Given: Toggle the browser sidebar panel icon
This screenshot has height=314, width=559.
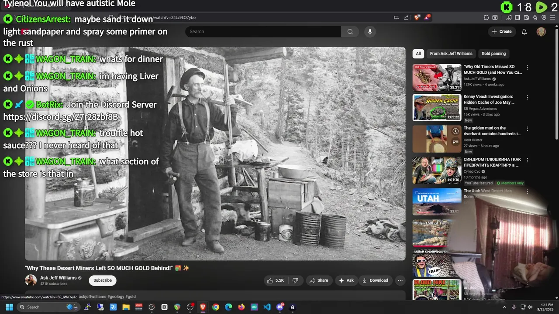Looking at the screenshot, I should 518,17.
